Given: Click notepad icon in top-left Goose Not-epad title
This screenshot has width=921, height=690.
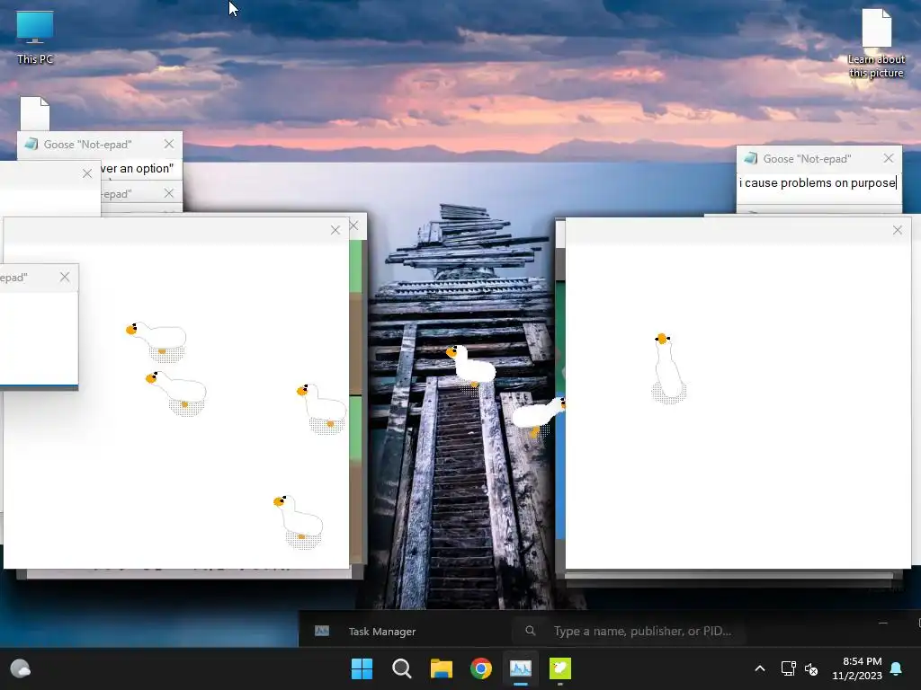Looking at the screenshot, I should coord(31,144).
